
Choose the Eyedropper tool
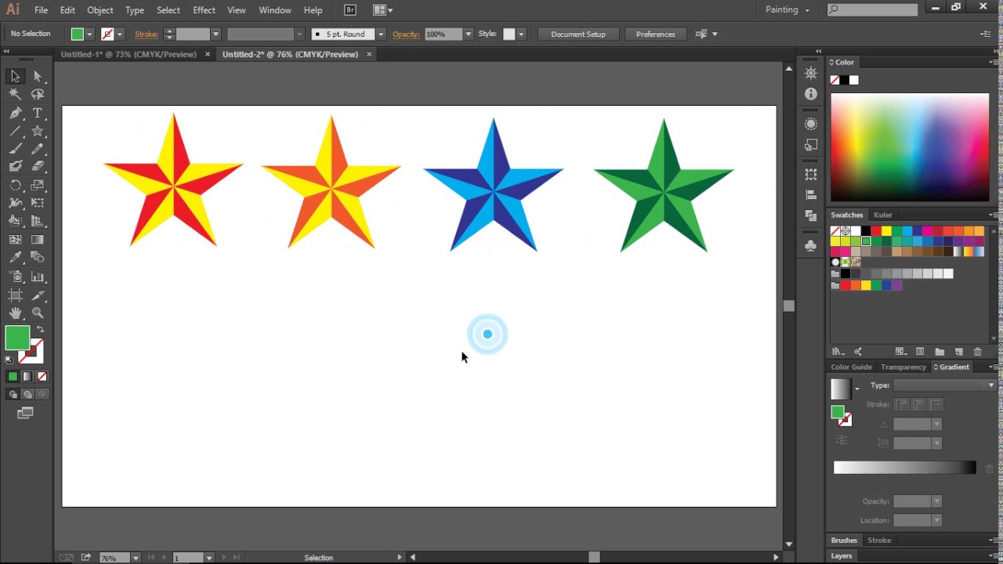15,258
